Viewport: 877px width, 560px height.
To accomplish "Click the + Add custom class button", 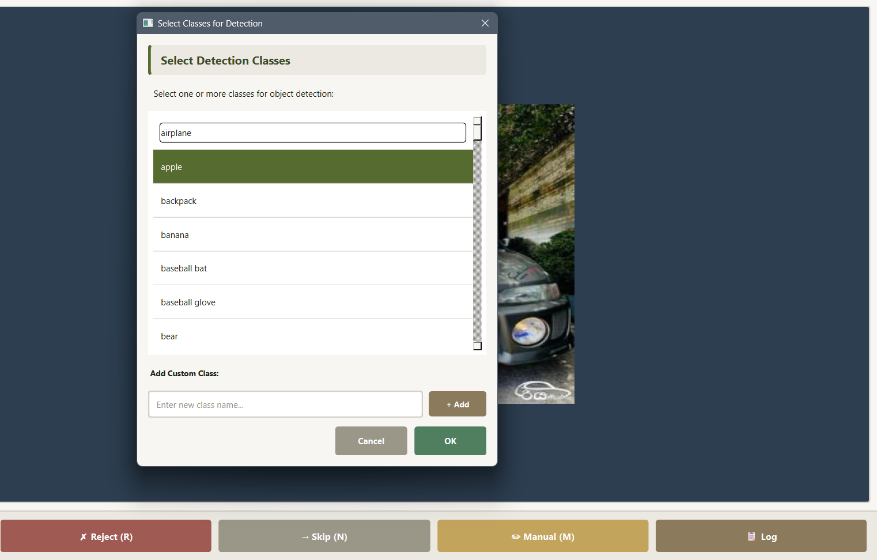I will click(458, 404).
